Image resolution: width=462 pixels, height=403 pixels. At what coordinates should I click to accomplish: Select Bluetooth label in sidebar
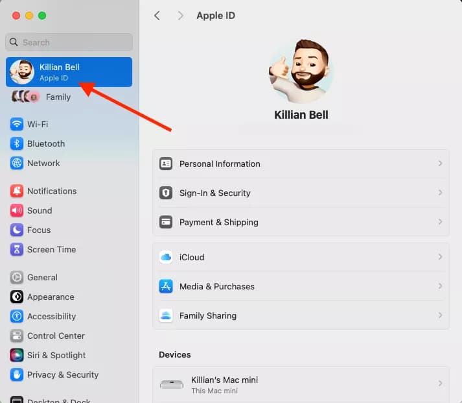(46, 143)
